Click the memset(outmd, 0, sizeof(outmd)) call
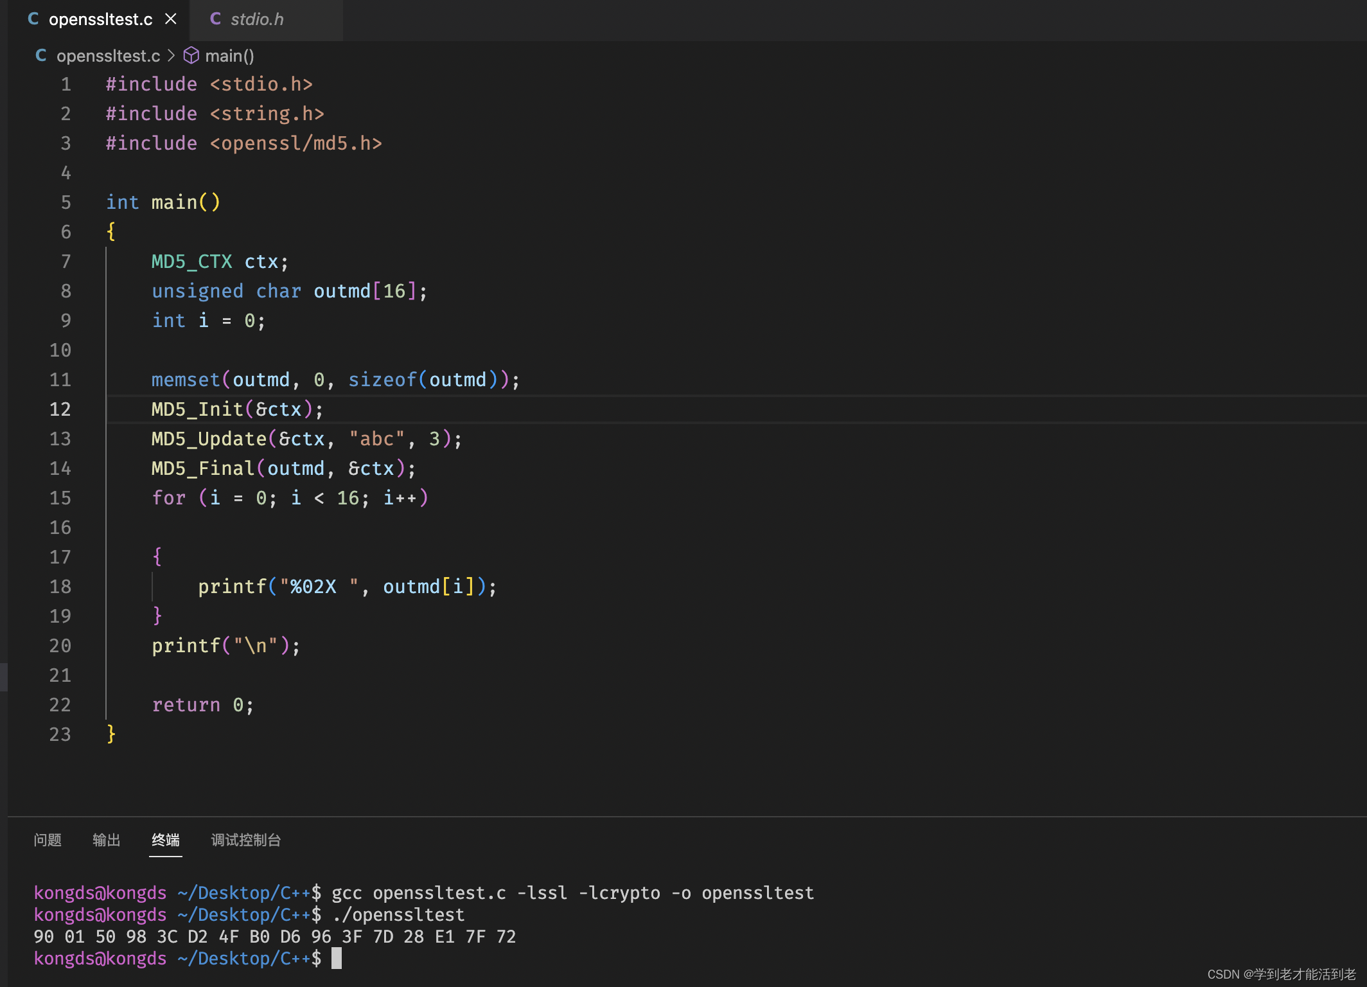 pos(336,380)
